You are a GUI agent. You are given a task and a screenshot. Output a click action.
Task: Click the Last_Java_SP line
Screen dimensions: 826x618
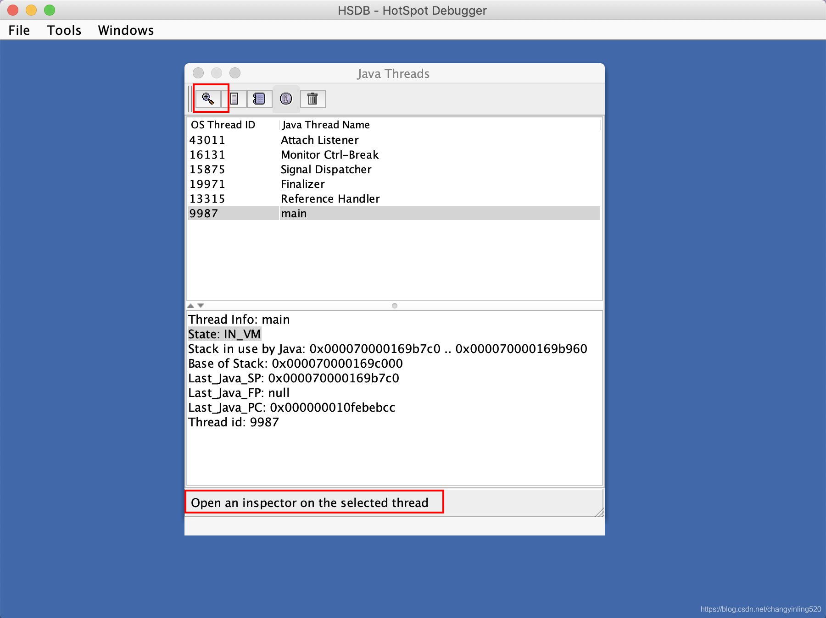click(x=294, y=378)
